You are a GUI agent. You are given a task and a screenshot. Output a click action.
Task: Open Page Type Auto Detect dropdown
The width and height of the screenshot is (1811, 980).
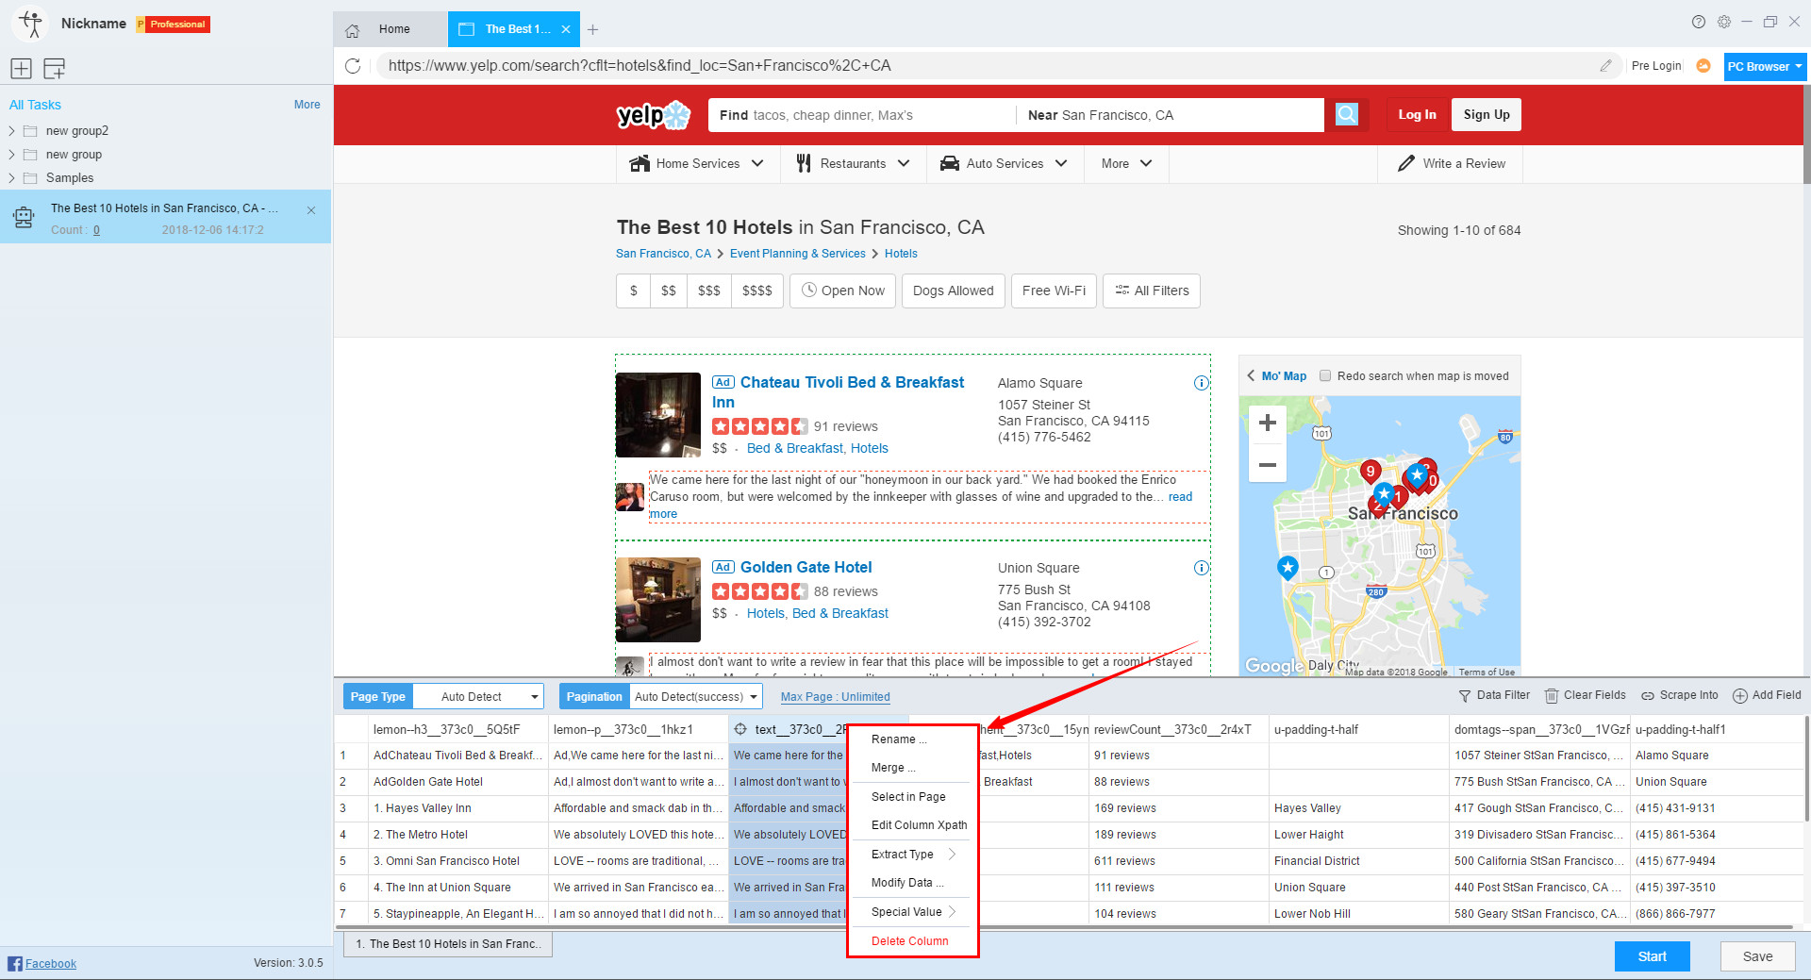[478, 696]
